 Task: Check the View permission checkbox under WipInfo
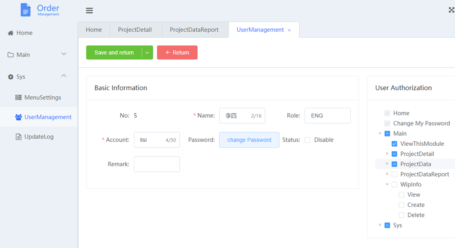[402, 195]
